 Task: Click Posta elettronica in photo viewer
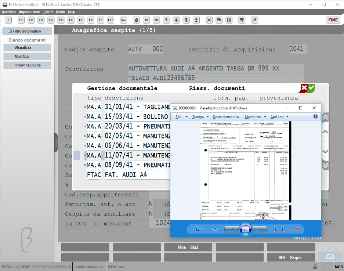coord(226,117)
